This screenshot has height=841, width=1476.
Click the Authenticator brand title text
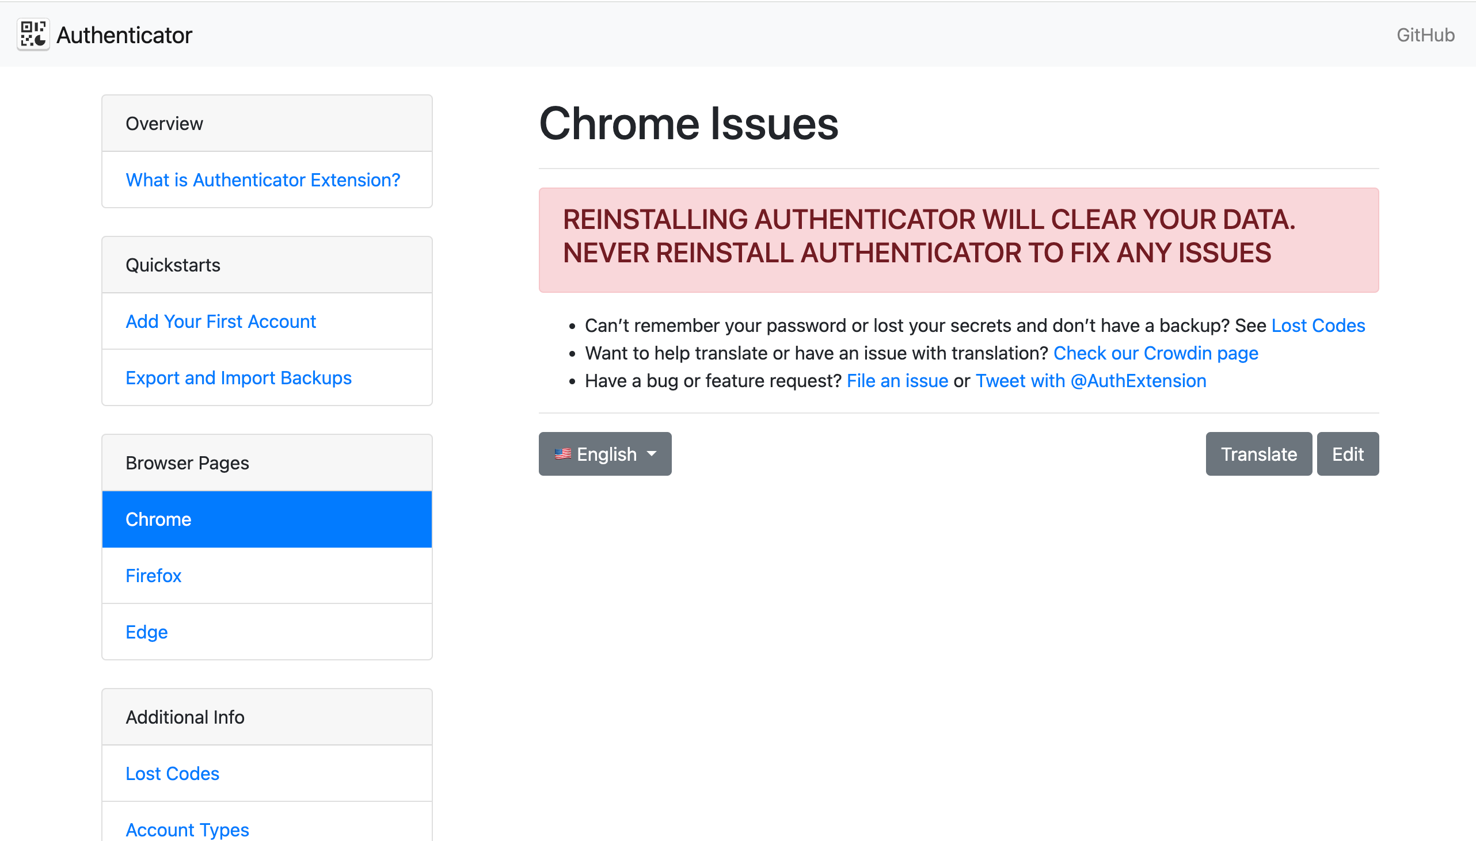(124, 35)
